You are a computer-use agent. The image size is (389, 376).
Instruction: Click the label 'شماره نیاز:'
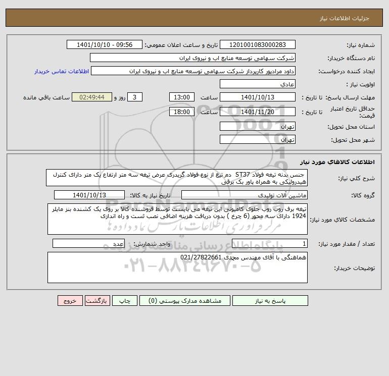tap(361, 45)
